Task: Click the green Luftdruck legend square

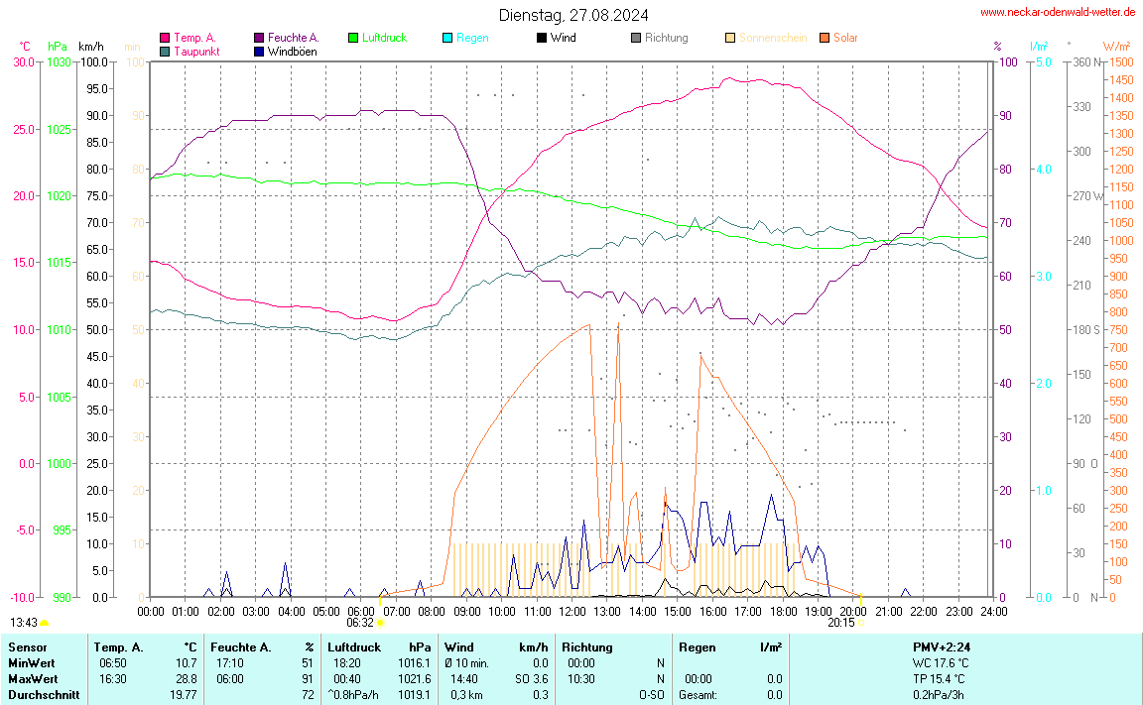Action: pyautogui.click(x=353, y=38)
